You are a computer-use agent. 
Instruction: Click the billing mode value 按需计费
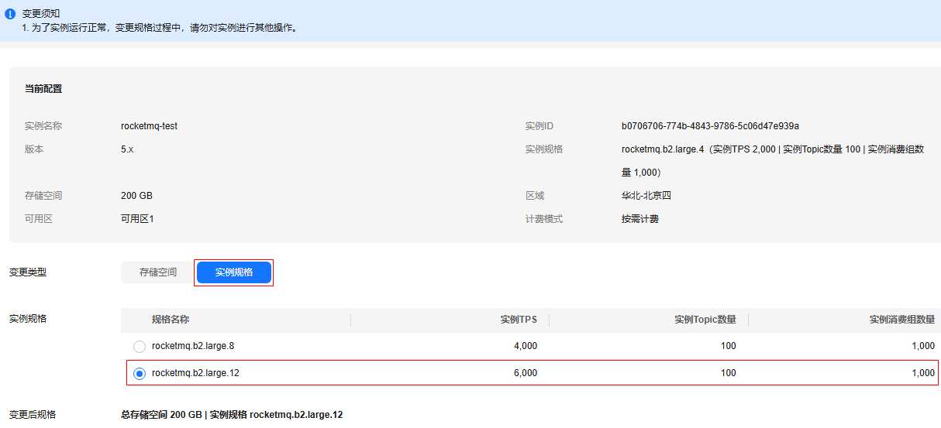[x=640, y=219]
